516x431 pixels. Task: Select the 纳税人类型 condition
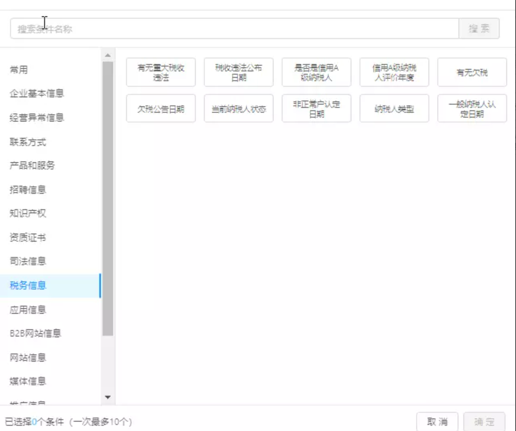pos(394,109)
